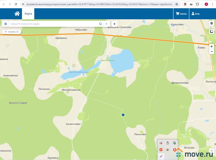This screenshot has height=160, width=216.
Task: Open favorites with the star button
Action: (x=114, y=24)
